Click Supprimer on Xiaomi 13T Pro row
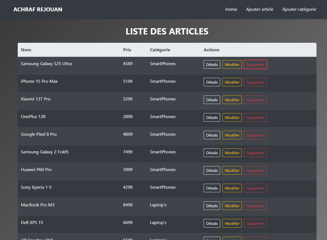 click(255, 100)
